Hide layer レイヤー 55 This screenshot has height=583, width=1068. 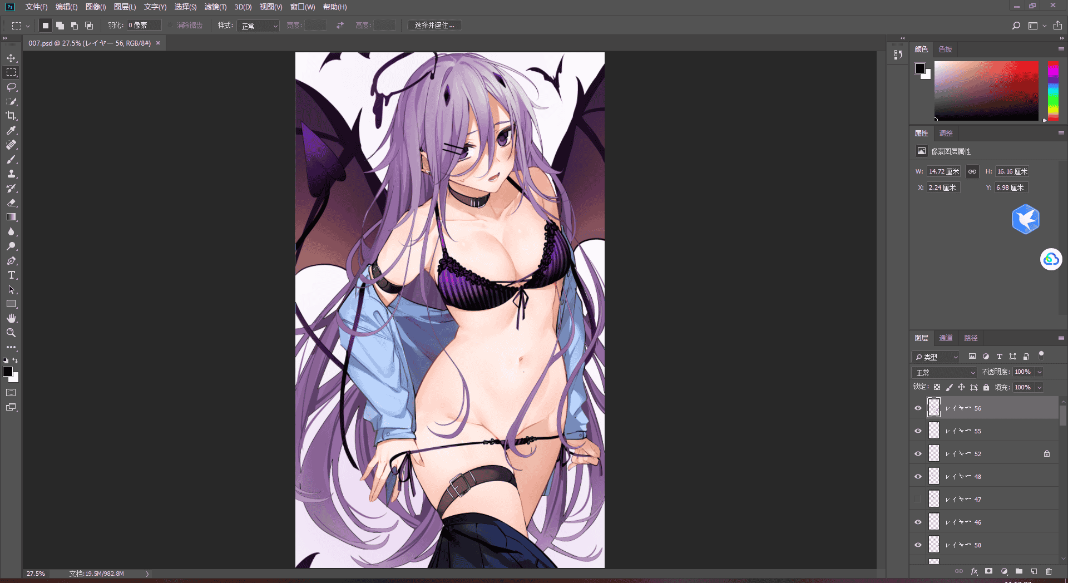918,431
